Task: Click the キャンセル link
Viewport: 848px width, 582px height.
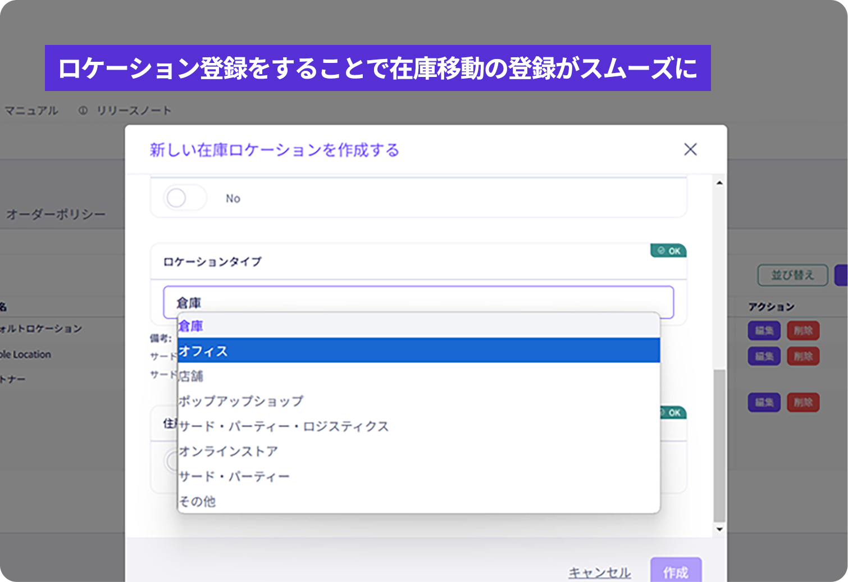Action: (x=599, y=572)
